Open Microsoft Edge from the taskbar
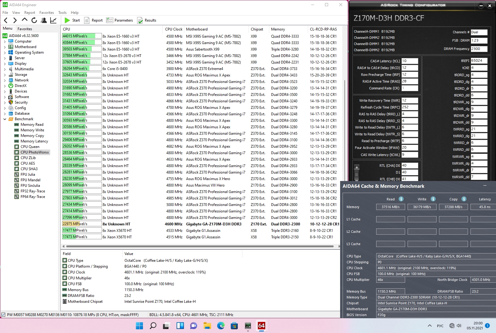Screen dimensions: 496x333 click(221, 326)
